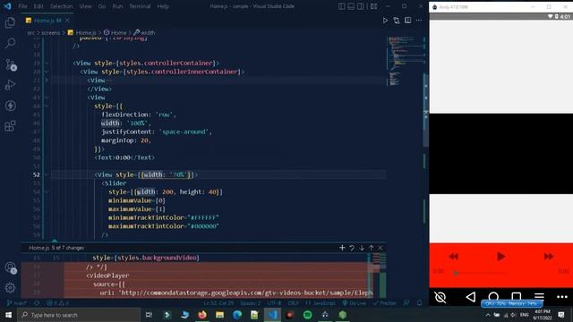Select the Home.js editor tab
573x322 pixels.
[x=47, y=21]
